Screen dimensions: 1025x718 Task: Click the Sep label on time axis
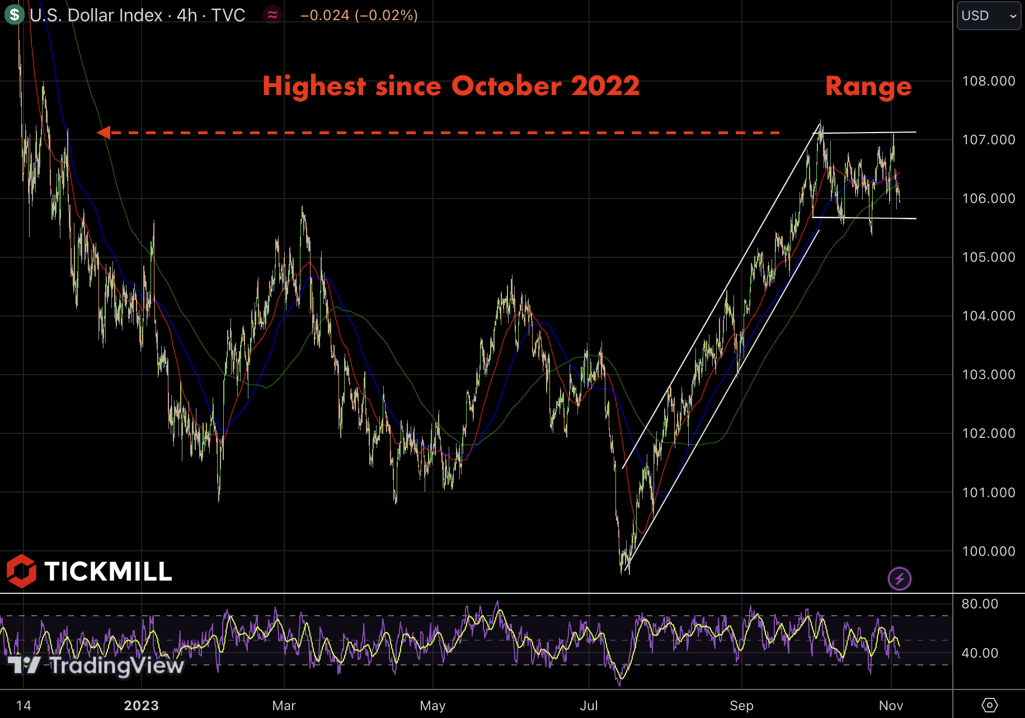[741, 706]
